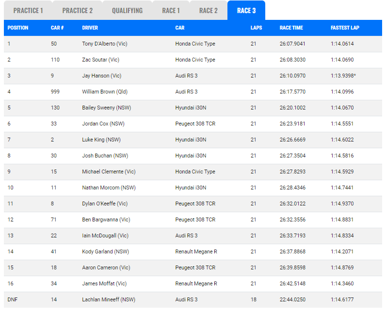Click car number 110
The width and height of the screenshot is (386, 313).
[55, 60]
